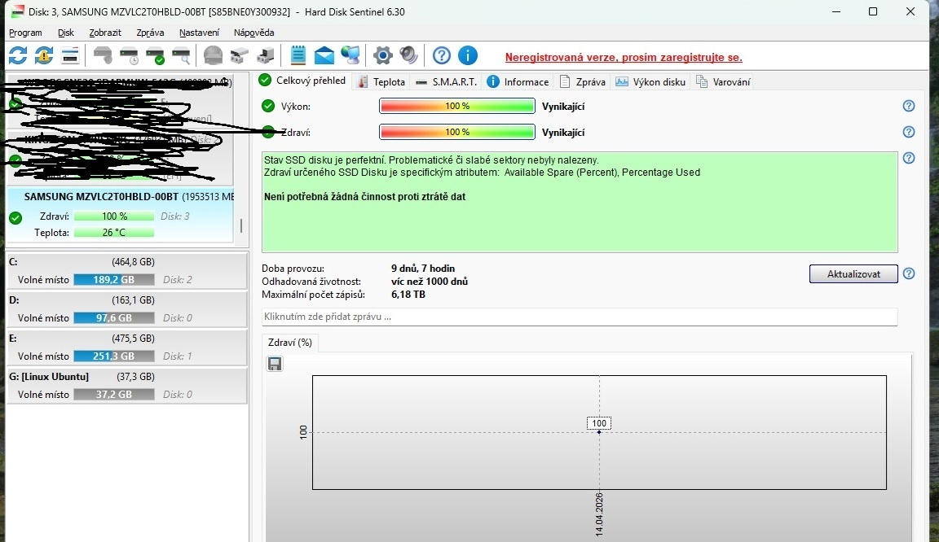Screen dimensions: 939x542
Task: Click the refresh icon with yellow warning
Action: [44, 55]
